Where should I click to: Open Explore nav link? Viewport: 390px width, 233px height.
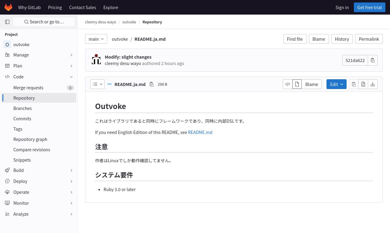(x=111, y=7)
